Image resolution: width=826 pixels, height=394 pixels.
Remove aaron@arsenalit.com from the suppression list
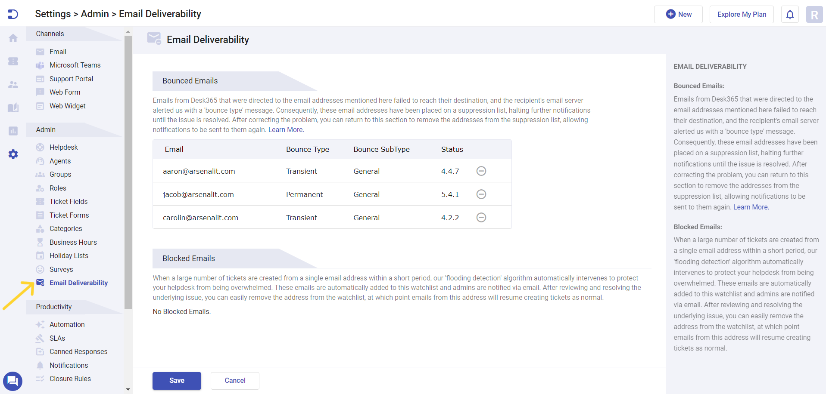click(x=481, y=171)
